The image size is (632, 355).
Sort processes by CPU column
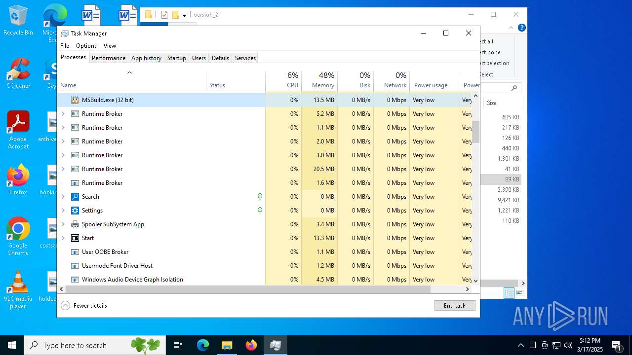[x=283, y=81]
